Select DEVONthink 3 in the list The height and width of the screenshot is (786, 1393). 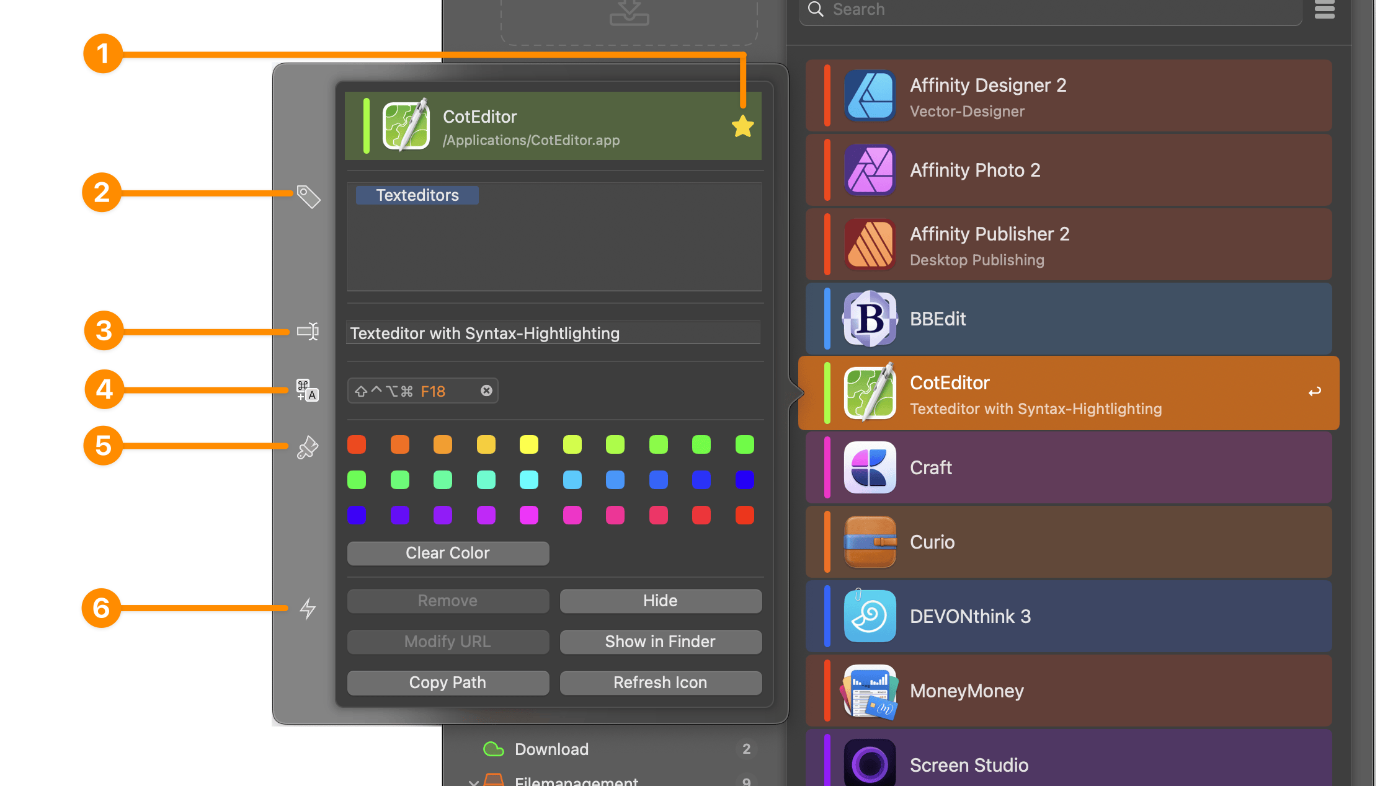pyautogui.click(x=1069, y=616)
